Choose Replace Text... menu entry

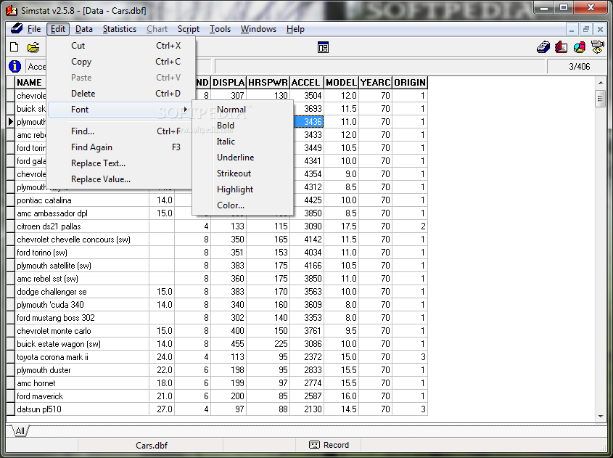pyautogui.click(x=121, y=163)
